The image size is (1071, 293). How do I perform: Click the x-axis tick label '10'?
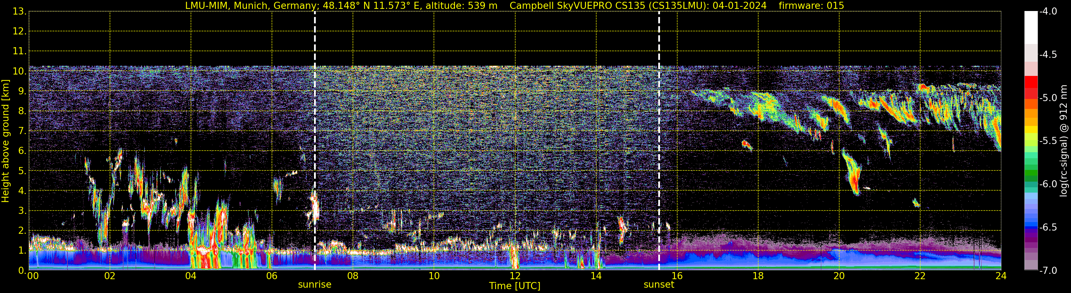click(x=434, y=276)
